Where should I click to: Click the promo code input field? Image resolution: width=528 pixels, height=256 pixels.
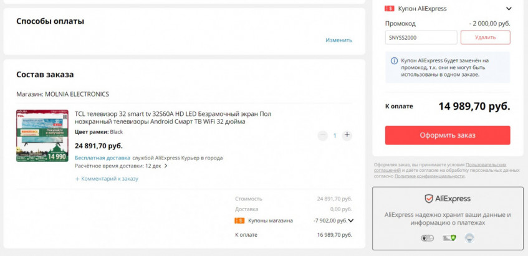coord(421,37)
